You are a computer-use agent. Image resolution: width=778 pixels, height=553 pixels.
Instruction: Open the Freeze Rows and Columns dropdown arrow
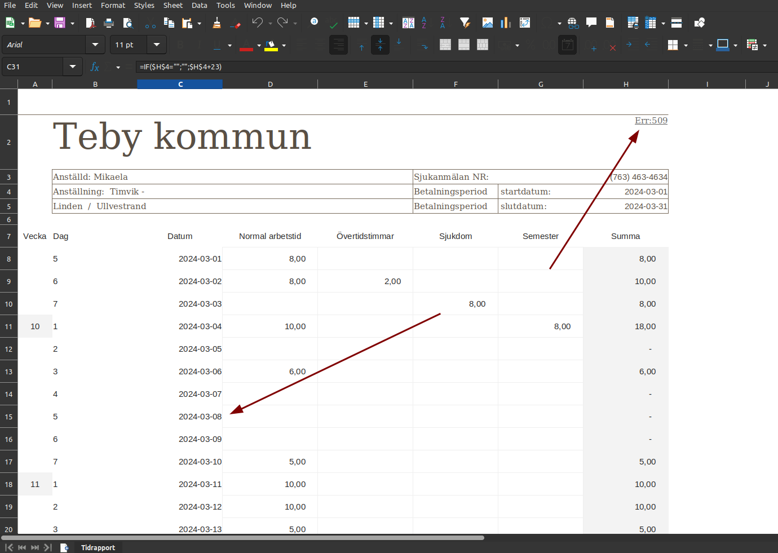663,23
